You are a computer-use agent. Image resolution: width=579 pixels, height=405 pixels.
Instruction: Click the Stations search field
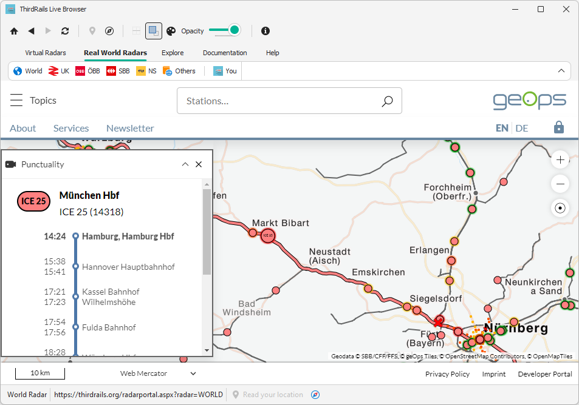pyautogui.click(x=289, y=101)
